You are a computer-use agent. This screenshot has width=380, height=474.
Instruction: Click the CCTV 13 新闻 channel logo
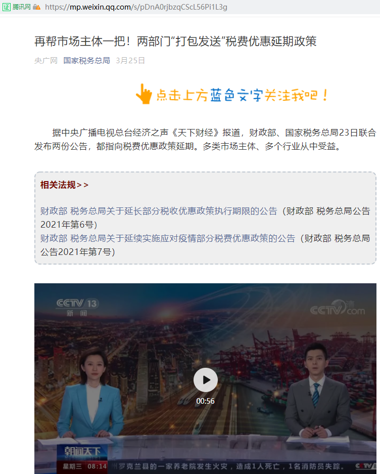click(x=77, y=307)
